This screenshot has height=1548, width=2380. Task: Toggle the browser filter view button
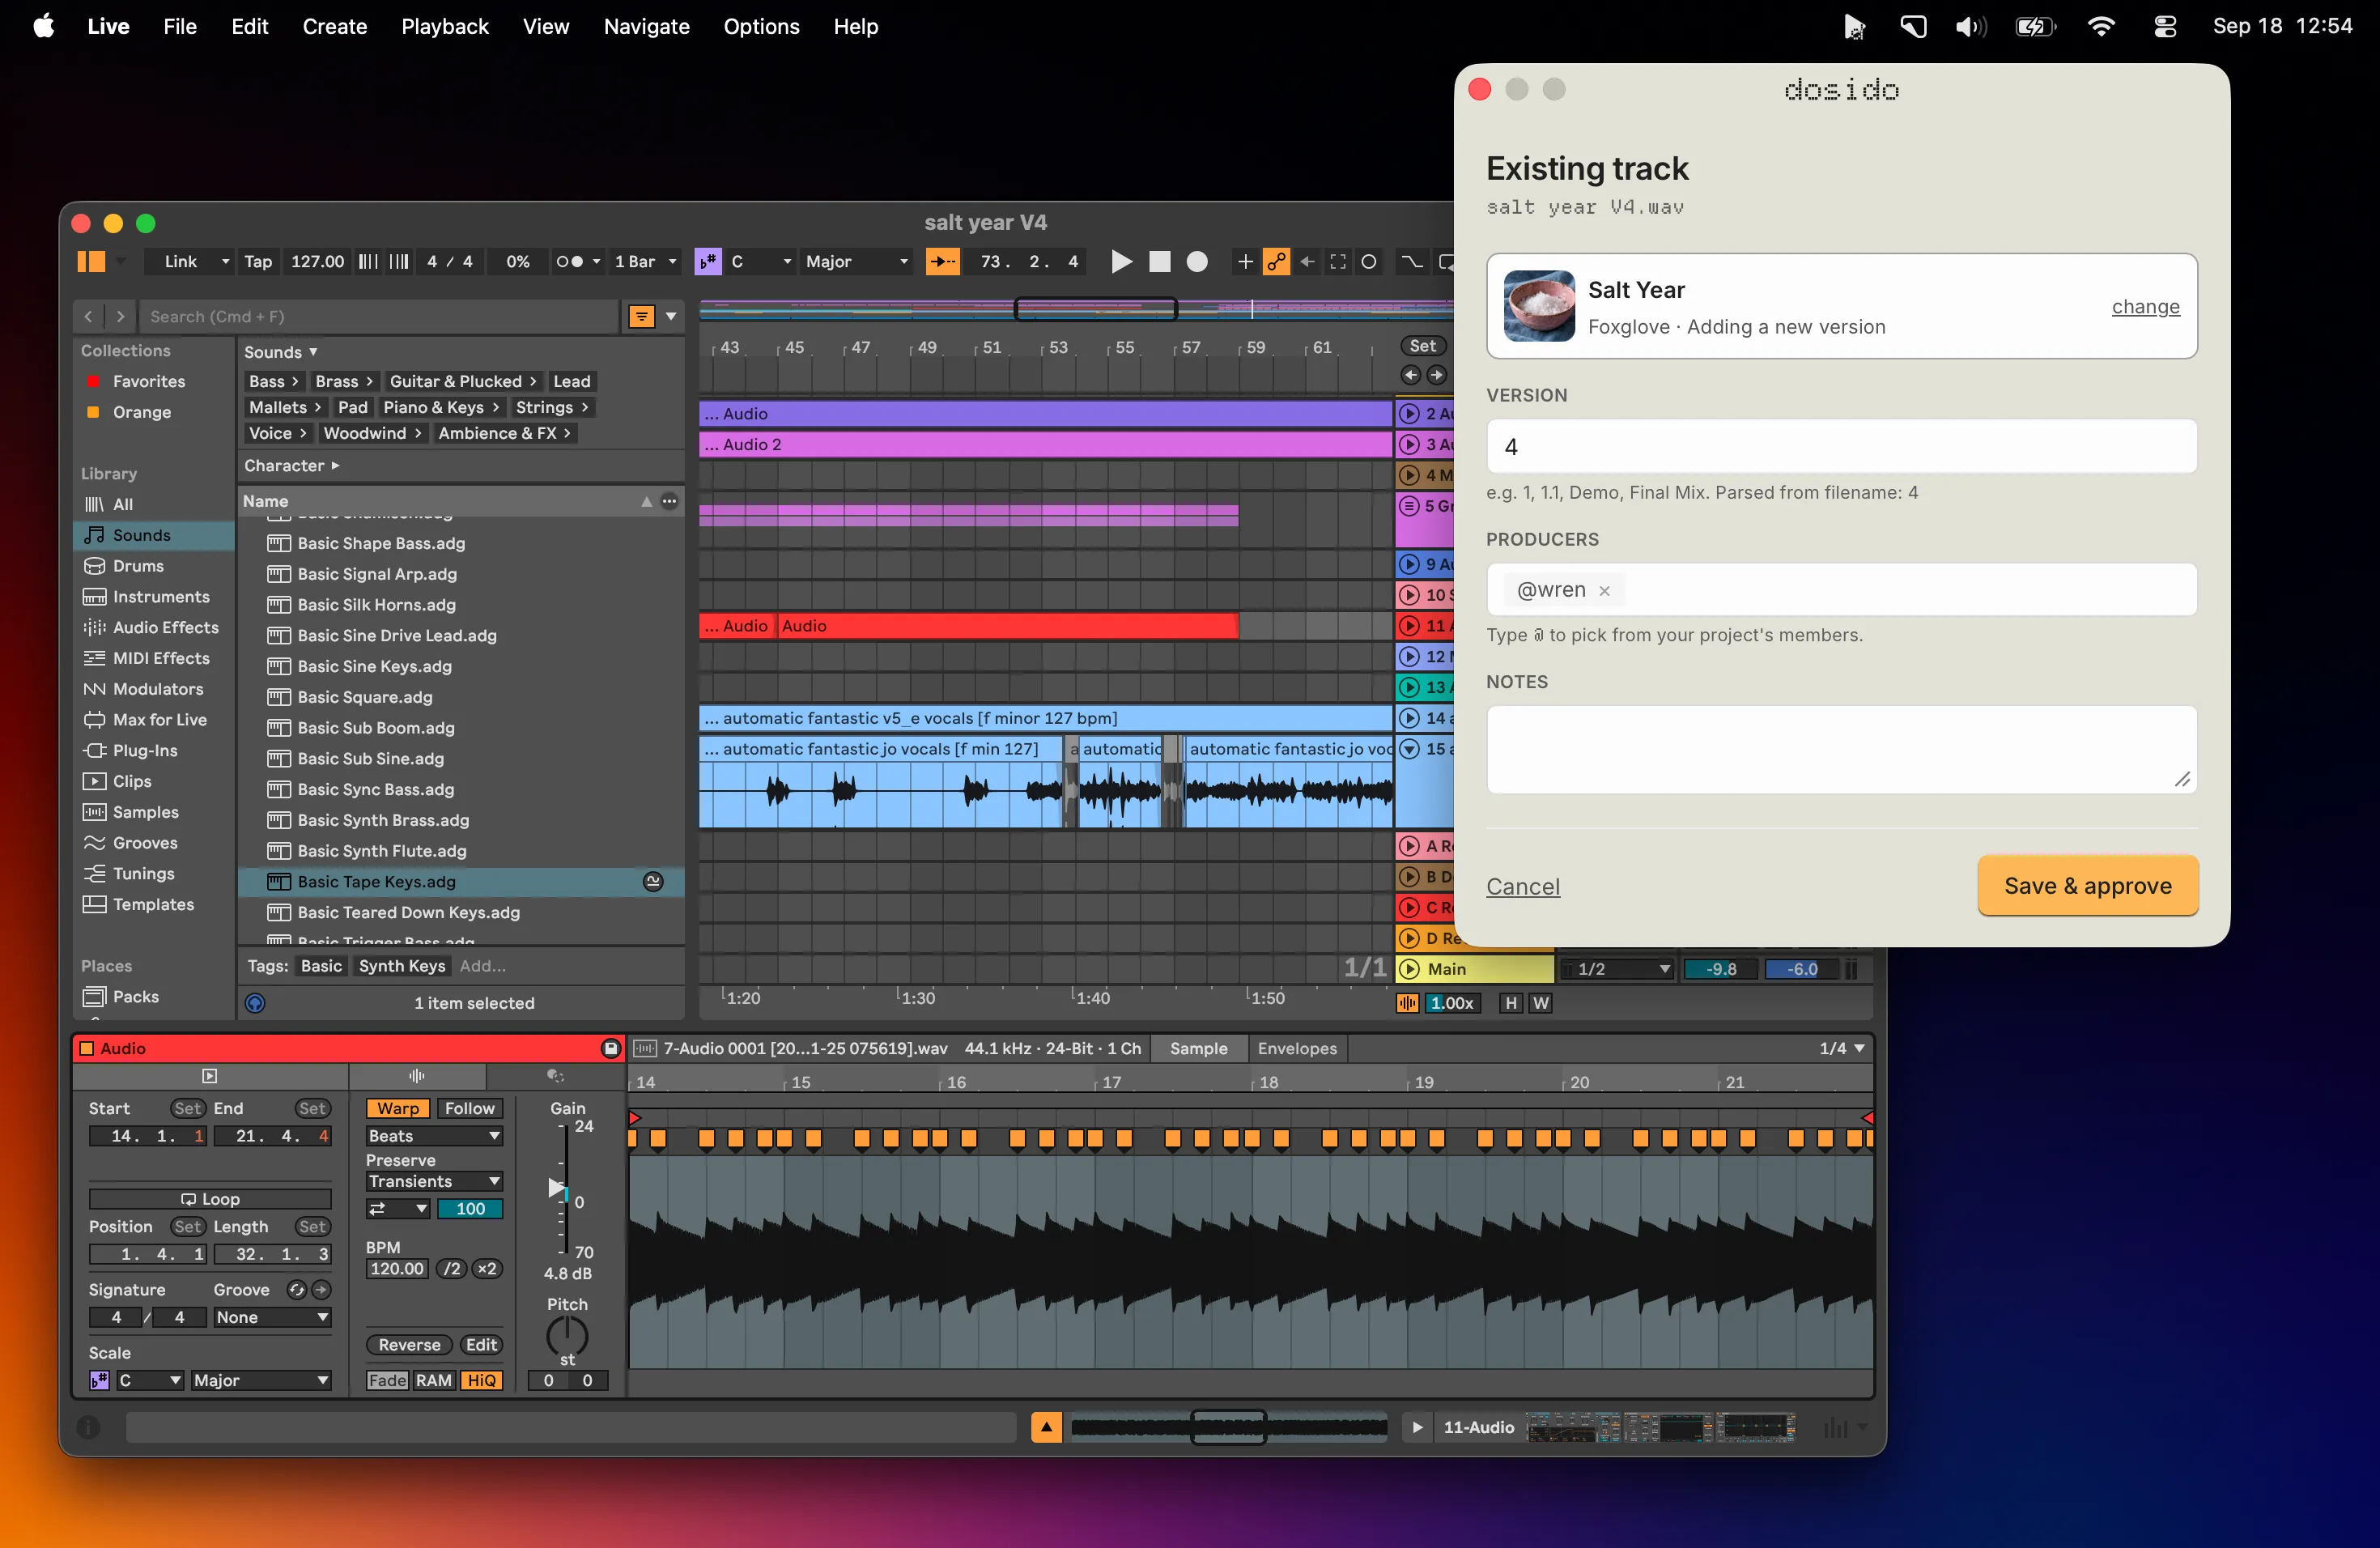(641, 317)
